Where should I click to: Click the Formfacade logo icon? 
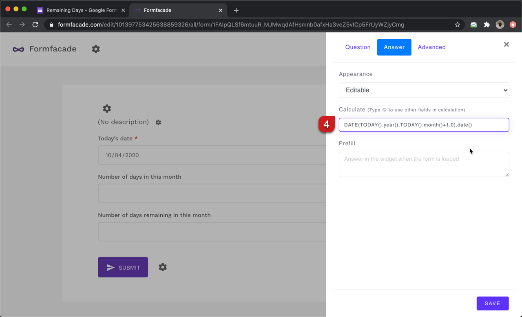tap(18, 49)
